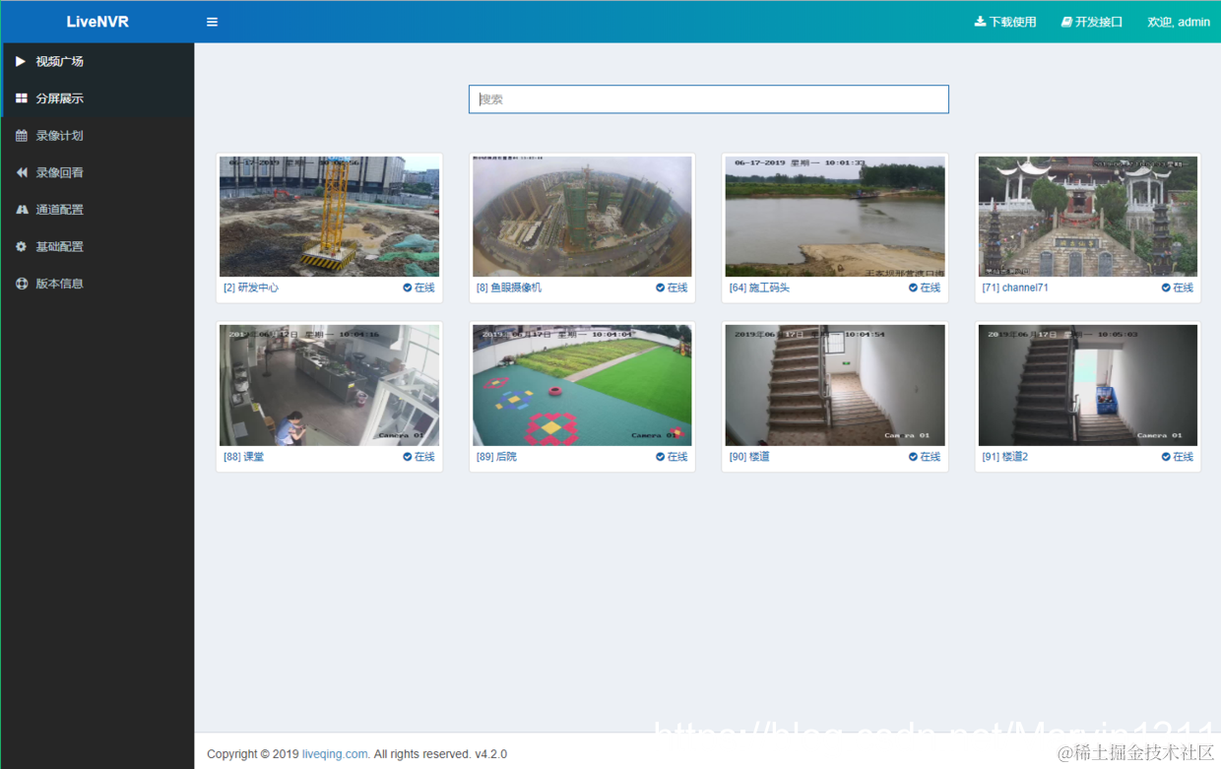Click the [2] 研发中心 channel label

[x=251, y=288]
